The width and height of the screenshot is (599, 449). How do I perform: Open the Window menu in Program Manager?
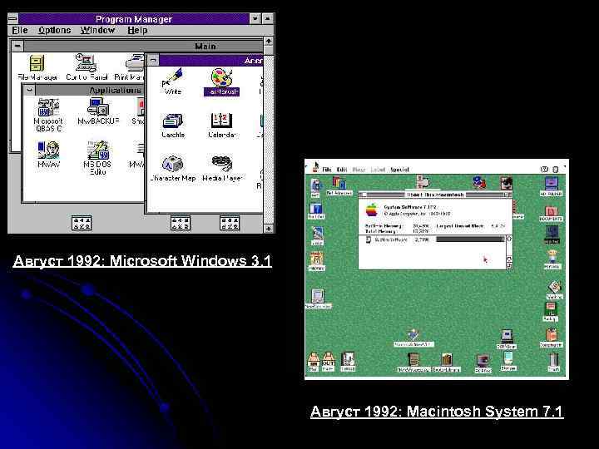[97, 30]
